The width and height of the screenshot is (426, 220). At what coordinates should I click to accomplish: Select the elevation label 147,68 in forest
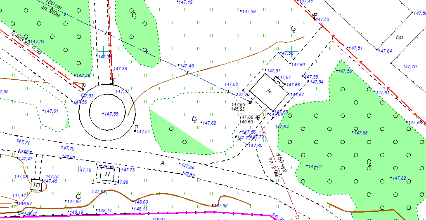pos(361,133)
